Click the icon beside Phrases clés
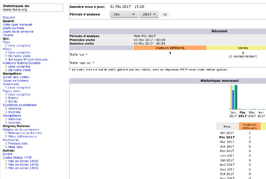Viewport: 266px width, 179px height. (6, 143)
